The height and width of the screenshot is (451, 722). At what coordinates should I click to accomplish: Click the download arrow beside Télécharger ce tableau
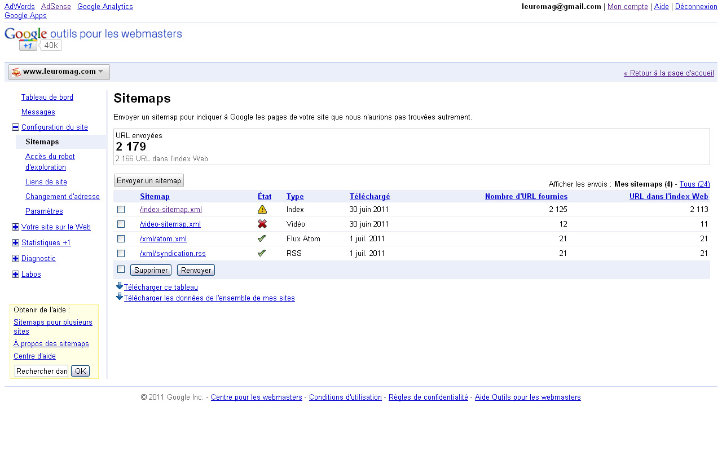coord(119,286)
